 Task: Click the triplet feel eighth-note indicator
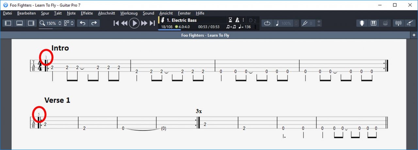pyautogui.click(x=231, y=27)
